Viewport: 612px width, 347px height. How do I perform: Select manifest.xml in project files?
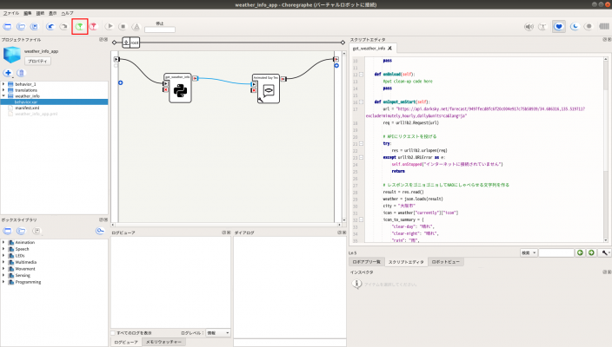pyautogui.click(x=27, y=108)
